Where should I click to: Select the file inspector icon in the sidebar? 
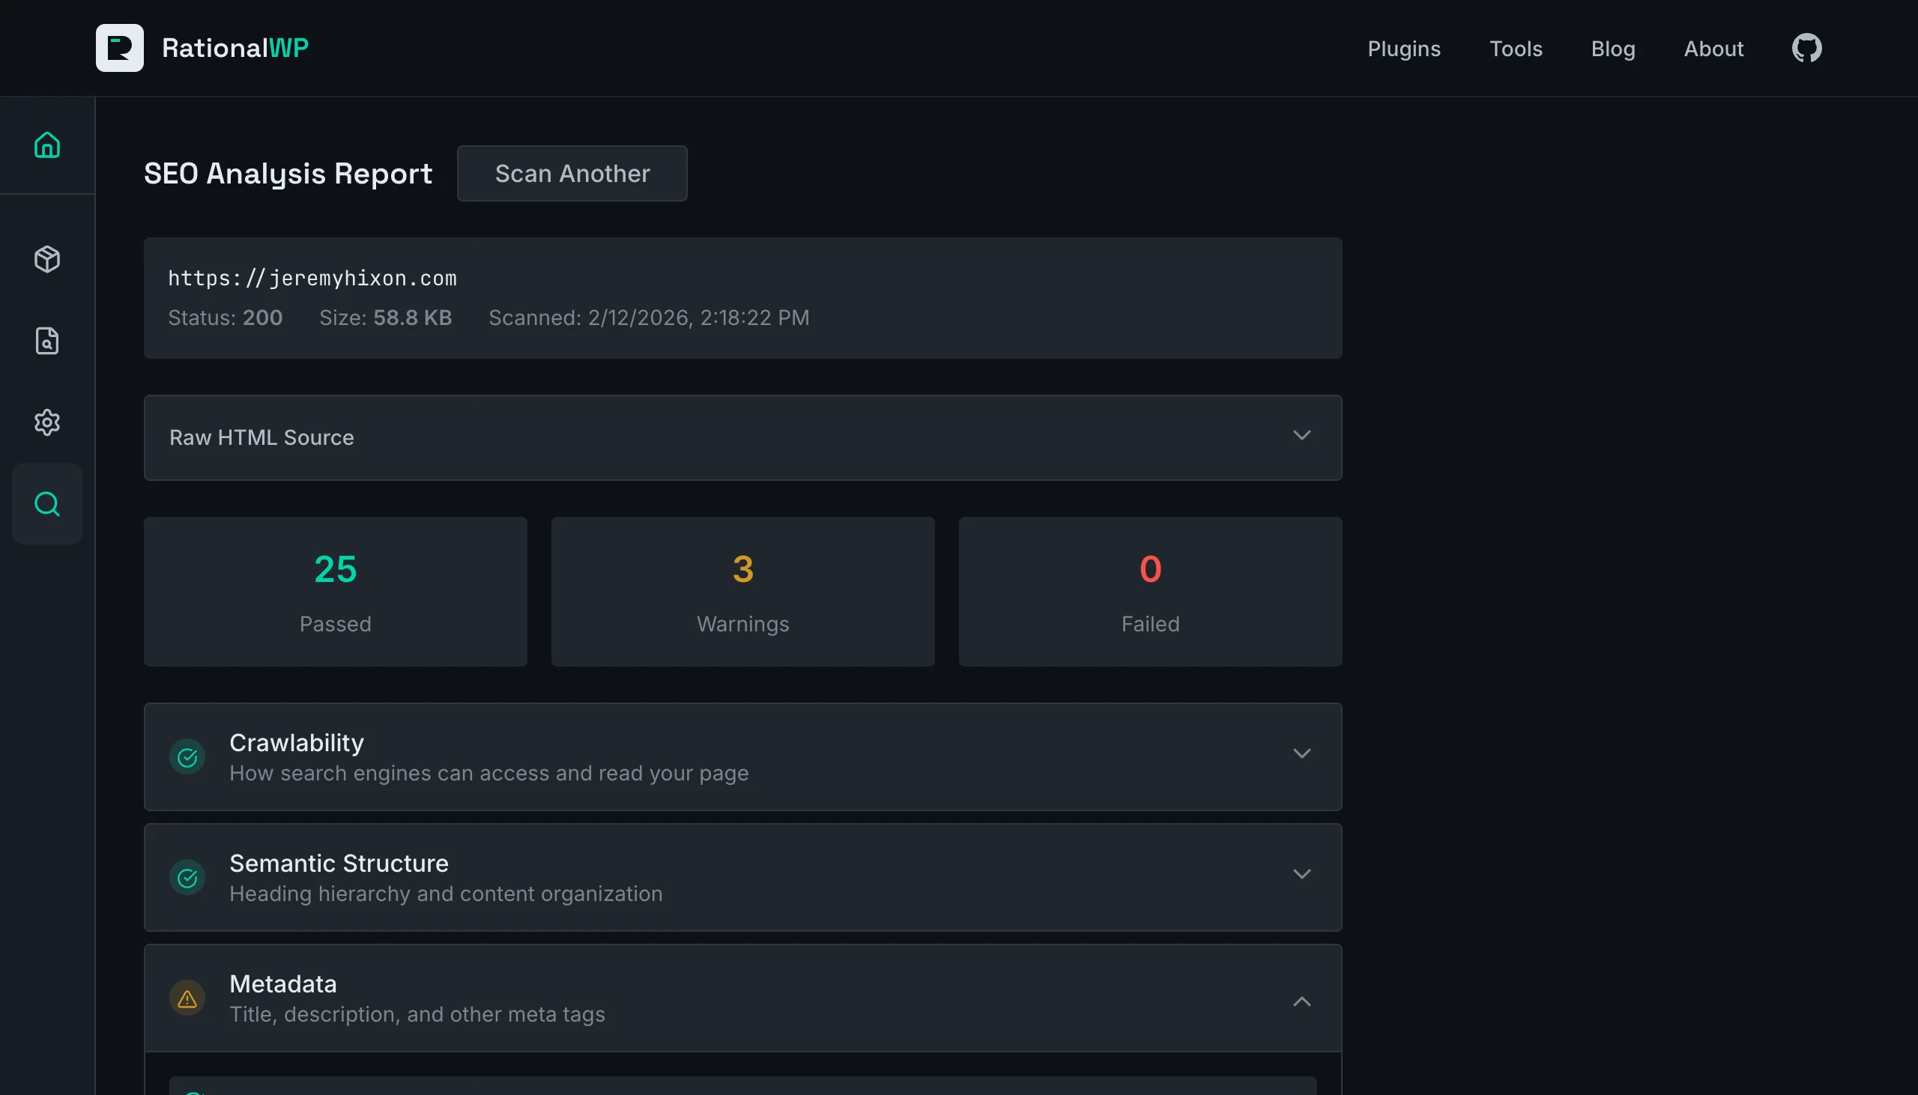tap(46, 341)
